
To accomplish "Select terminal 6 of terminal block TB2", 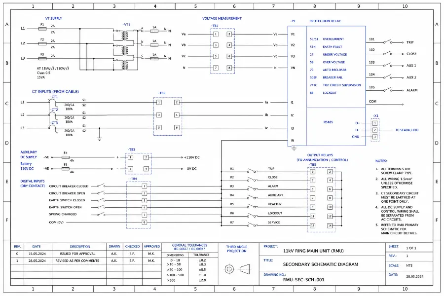I will (x=177, y=128).
